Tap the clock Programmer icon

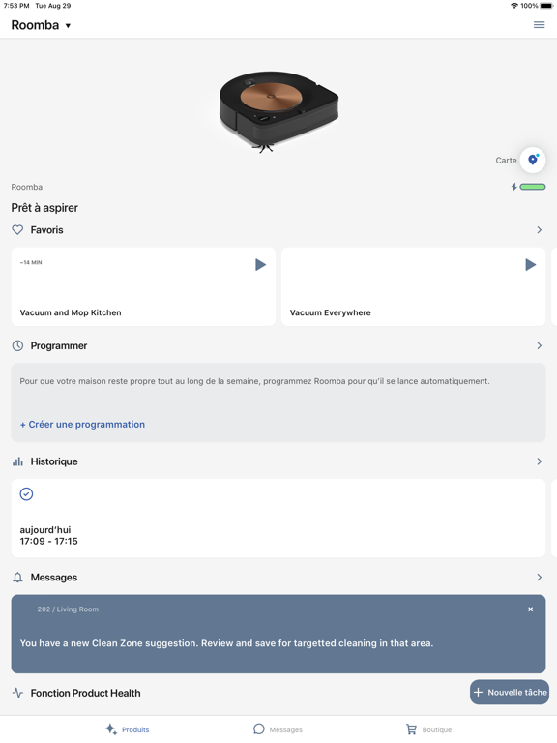(17, 345)
